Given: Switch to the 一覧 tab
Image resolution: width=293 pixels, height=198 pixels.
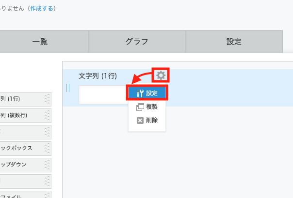Looking at the screenshot, I should [x=40, y=42].
